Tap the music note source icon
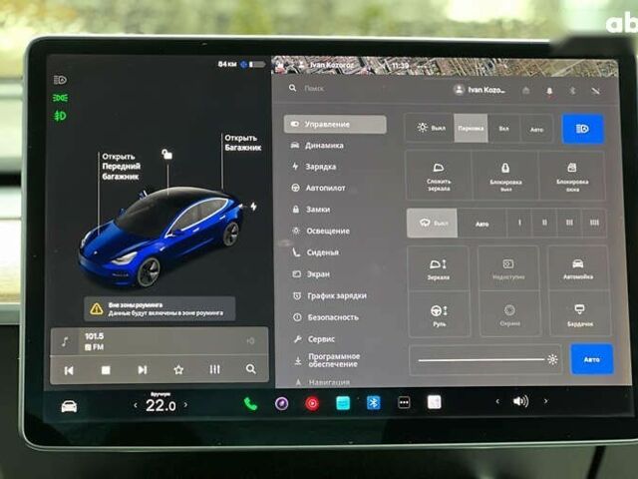The width and height of the screenshot is (638, 479). coord(65,341)
